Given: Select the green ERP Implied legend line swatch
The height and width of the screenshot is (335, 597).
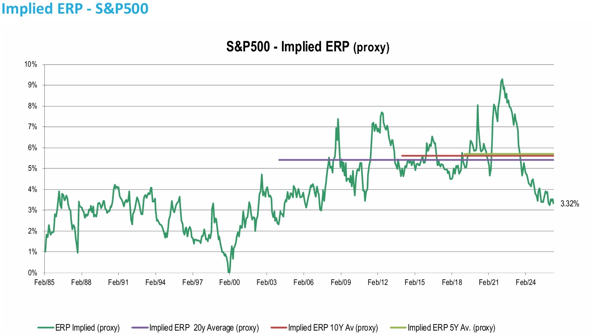Looking at the screenshot, I should point(46,328).
